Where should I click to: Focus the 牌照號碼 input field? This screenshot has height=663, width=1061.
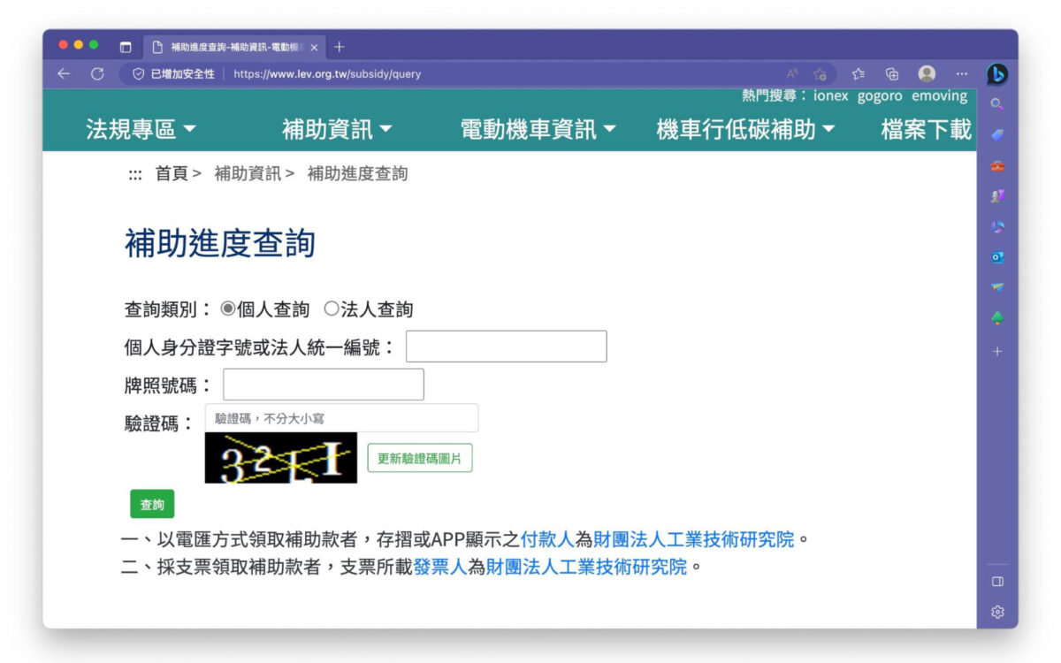(324, 385)
